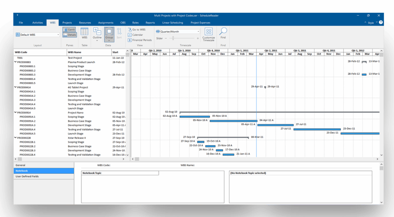Open the WBS table icon

coord(84,33)
